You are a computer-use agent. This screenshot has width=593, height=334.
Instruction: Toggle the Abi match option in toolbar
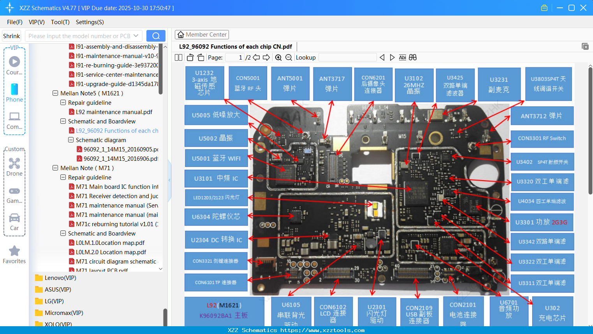(402, 57)
